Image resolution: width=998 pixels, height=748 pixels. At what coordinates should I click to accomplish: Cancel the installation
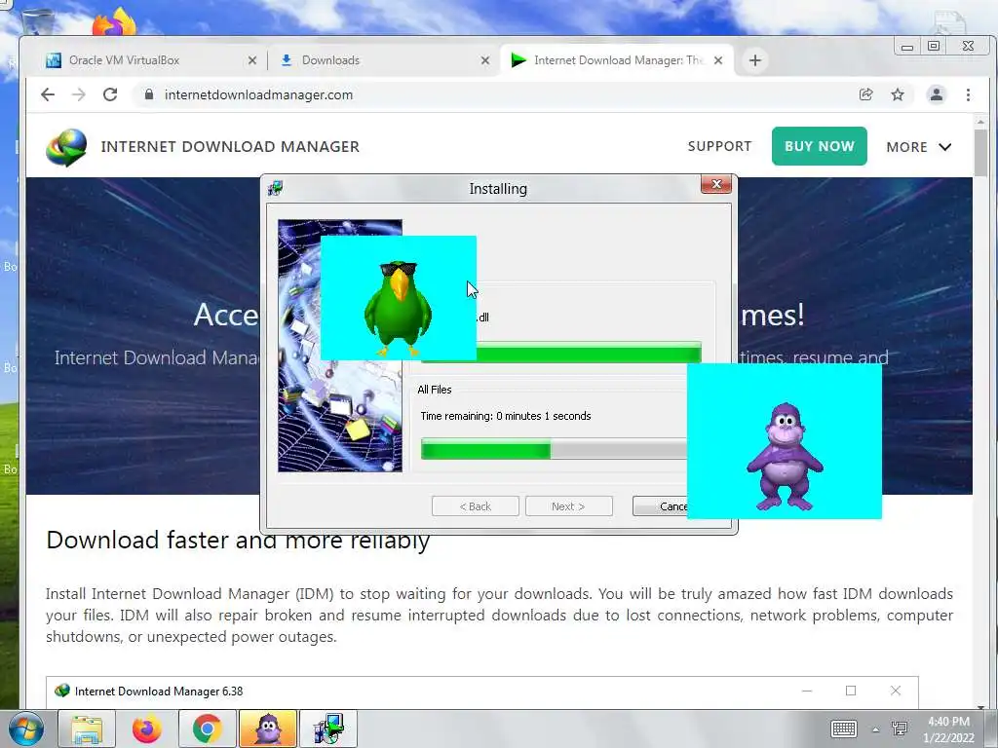click(x=661, y=506)
